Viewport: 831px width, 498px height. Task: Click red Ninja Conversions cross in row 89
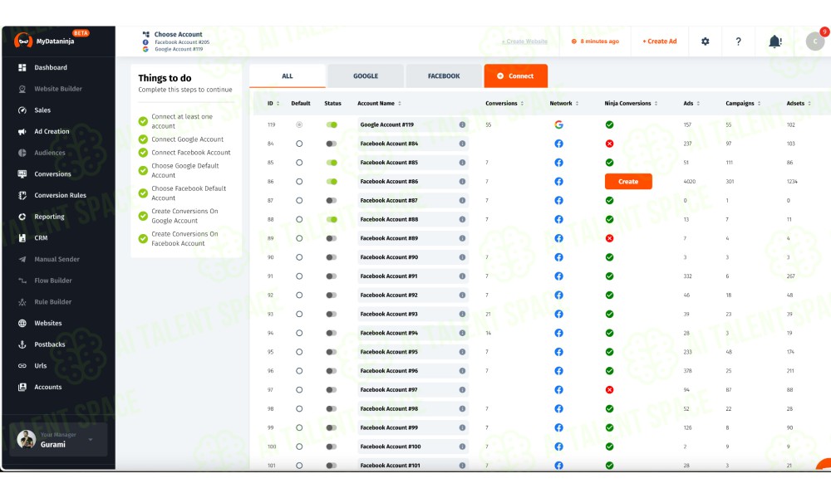(x=609, y=239)
